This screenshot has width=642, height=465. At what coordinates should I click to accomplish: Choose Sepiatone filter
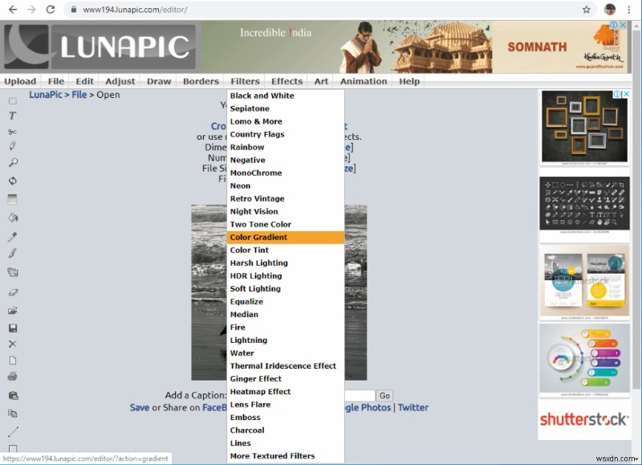(286, 108)
